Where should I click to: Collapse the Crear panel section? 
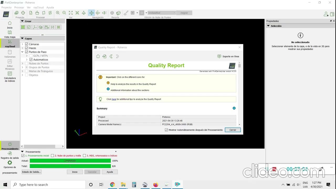22,21
